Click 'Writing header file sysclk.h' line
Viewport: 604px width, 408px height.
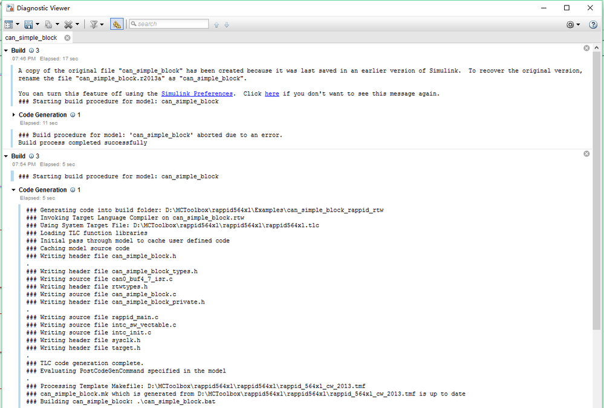click(x=83, y=340)
